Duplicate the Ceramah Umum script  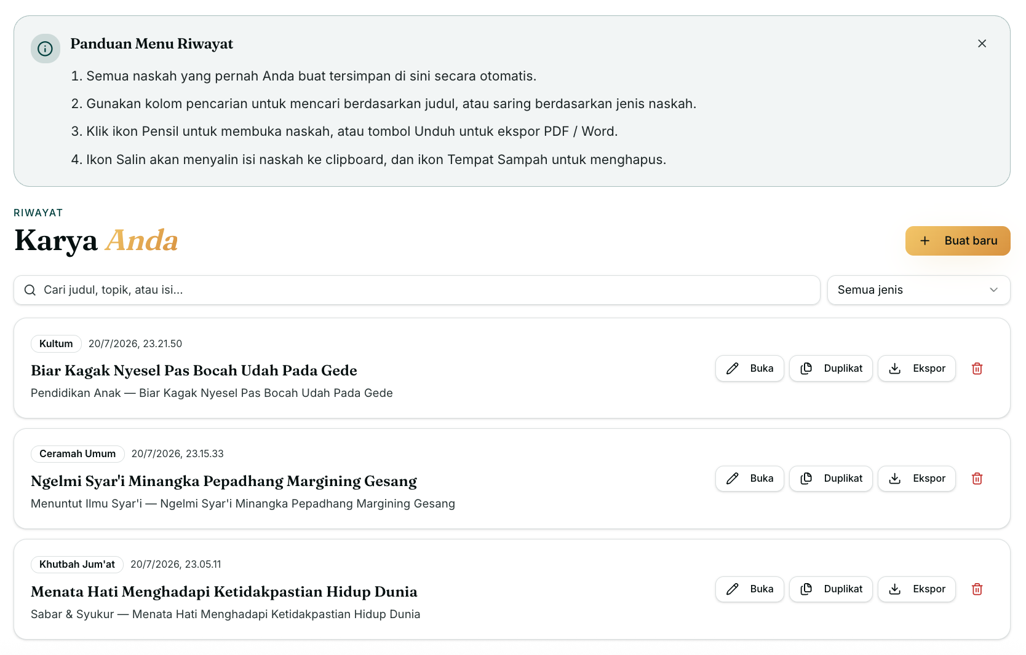point(830,479)
